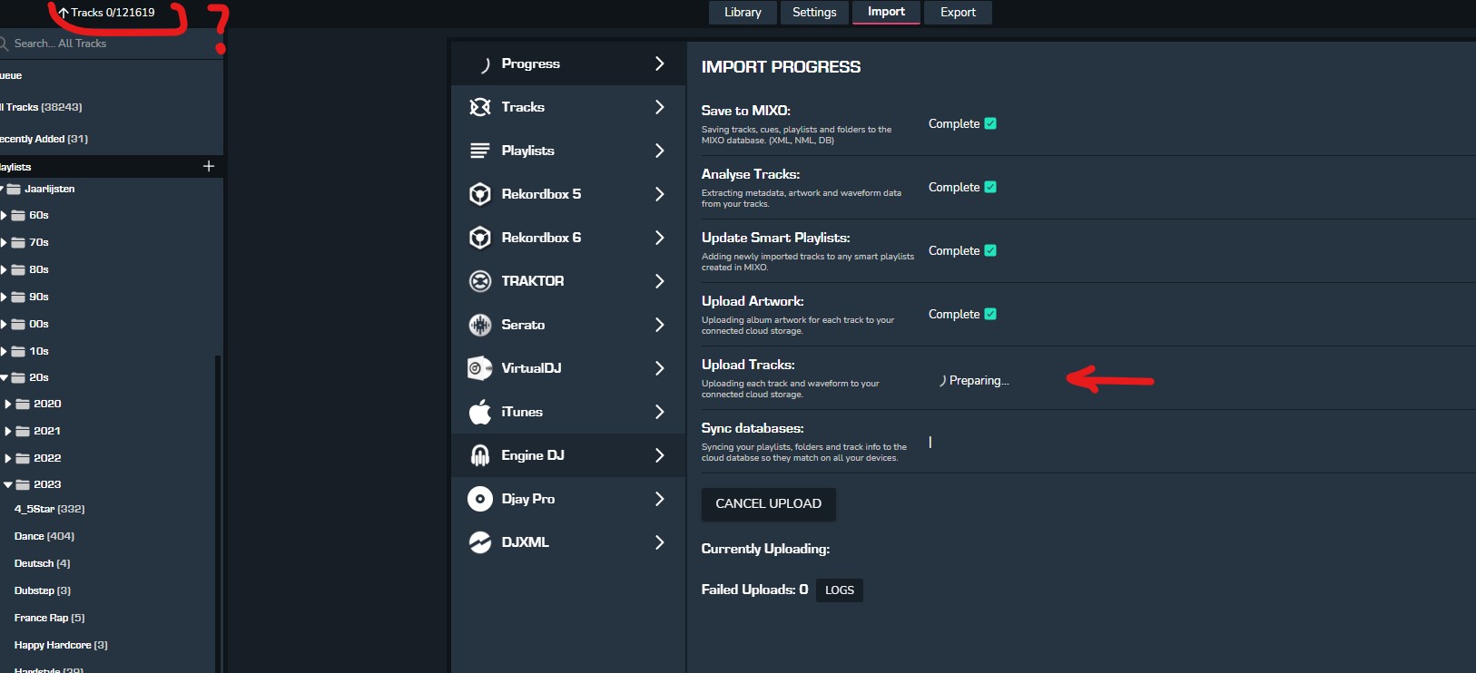
Task: Toggle the Analyse Tracks complete checkbox
Action: pos(990,187)
